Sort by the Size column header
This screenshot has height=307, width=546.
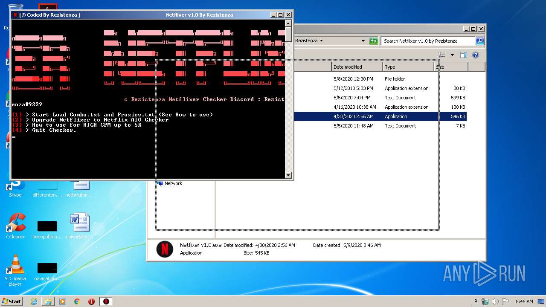451,67
